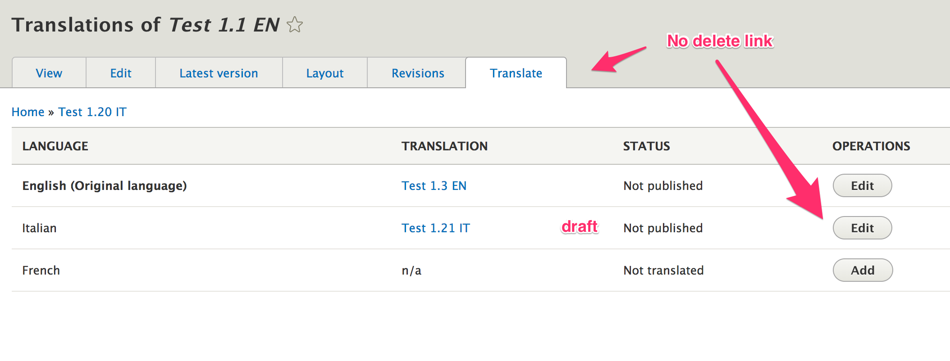Click the Status column header
950x361 pixels.
646,146
